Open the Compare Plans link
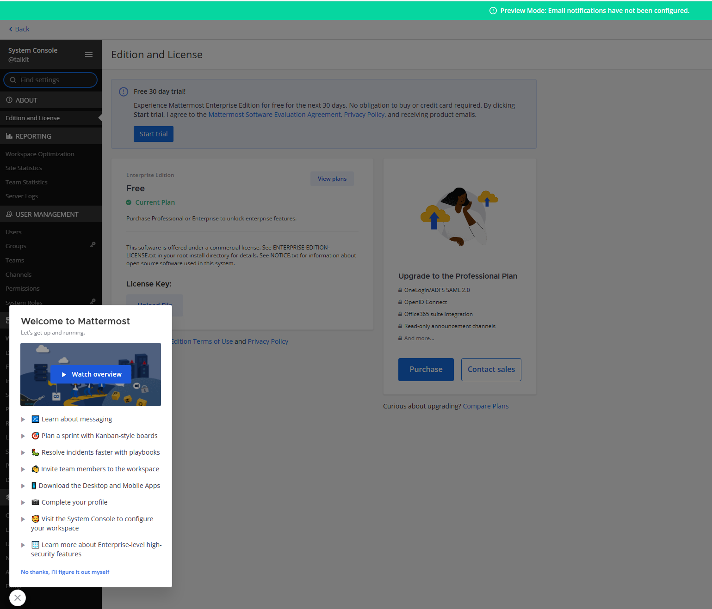 click(x=486, y=406)
